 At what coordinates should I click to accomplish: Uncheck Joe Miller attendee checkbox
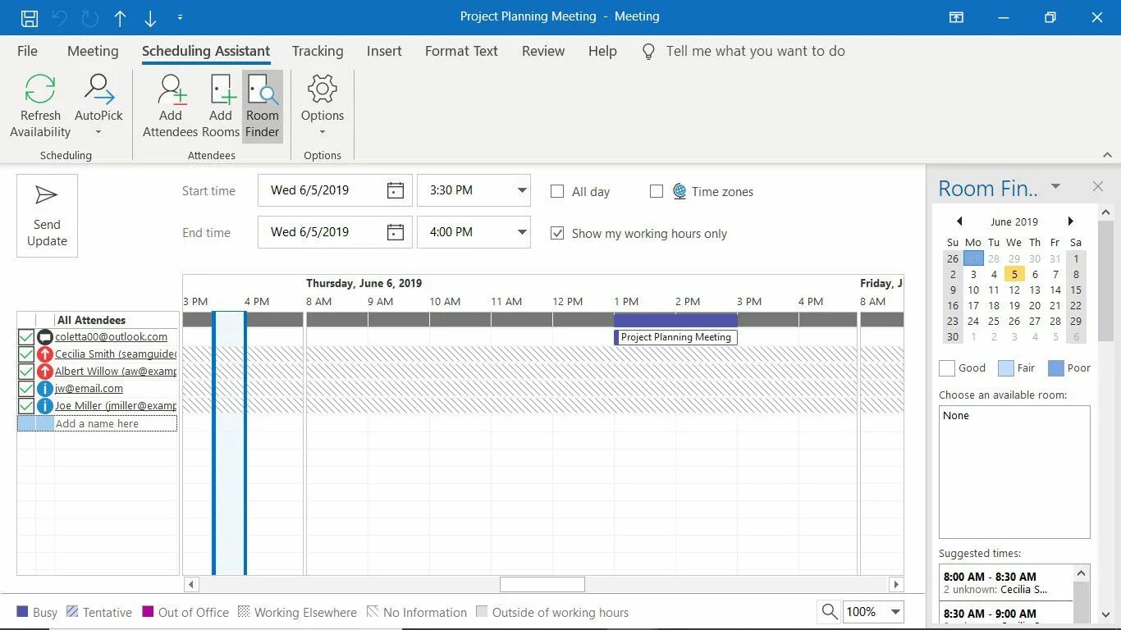coord(26,406)
